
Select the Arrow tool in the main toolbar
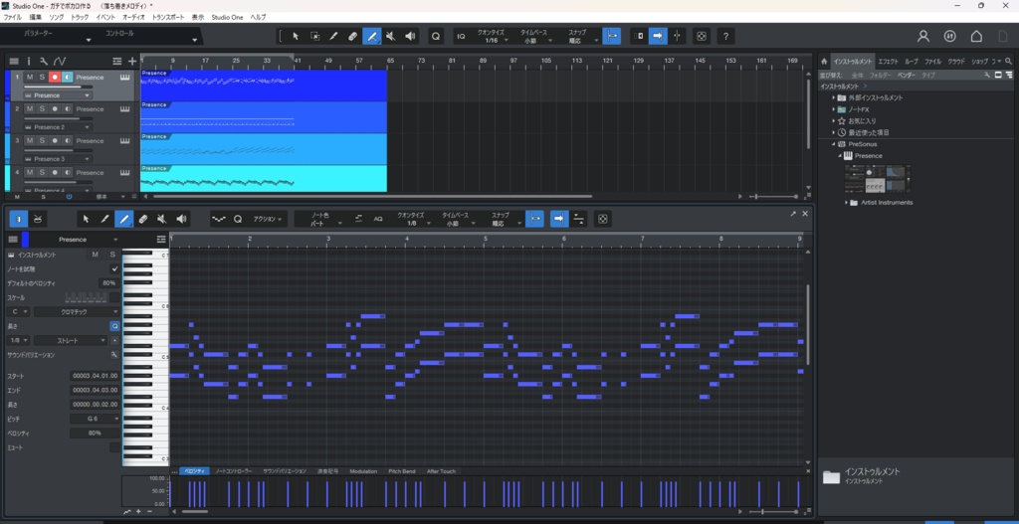(295, 37)
